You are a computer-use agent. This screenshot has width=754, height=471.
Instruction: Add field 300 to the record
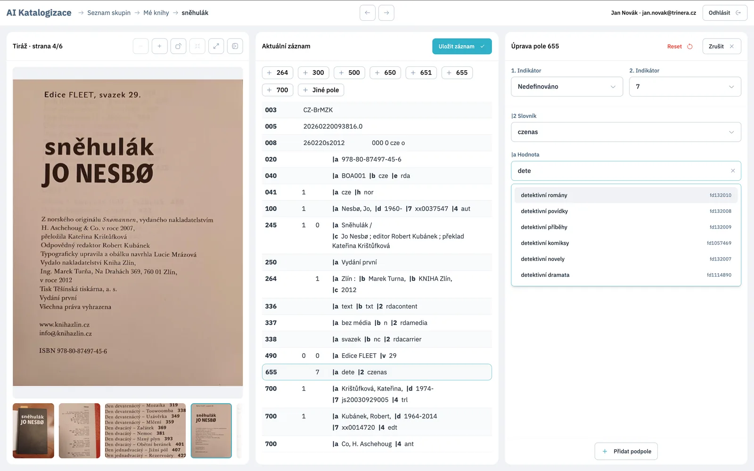[313, 73]
